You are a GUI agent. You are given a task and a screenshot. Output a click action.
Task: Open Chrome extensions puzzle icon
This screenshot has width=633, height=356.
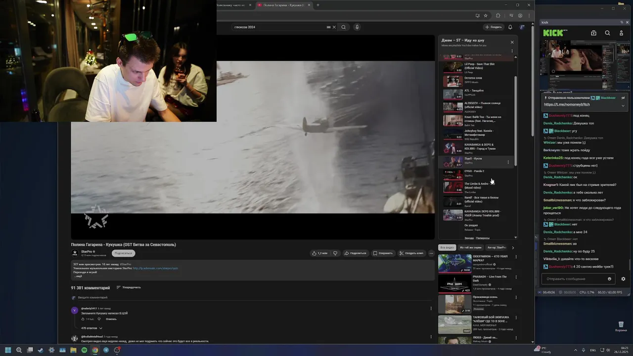pos(498,15)
